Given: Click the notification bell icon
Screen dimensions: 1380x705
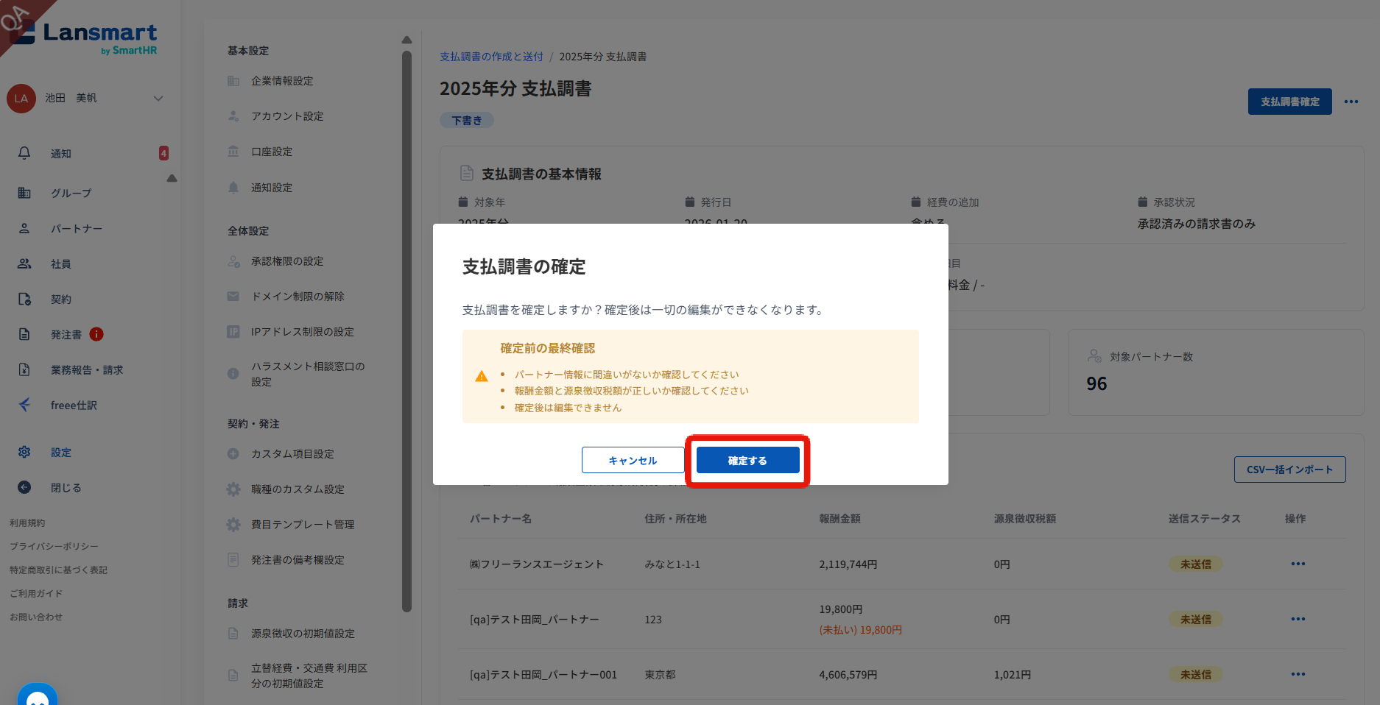Looking at the screenshot, I should [24, 153].
